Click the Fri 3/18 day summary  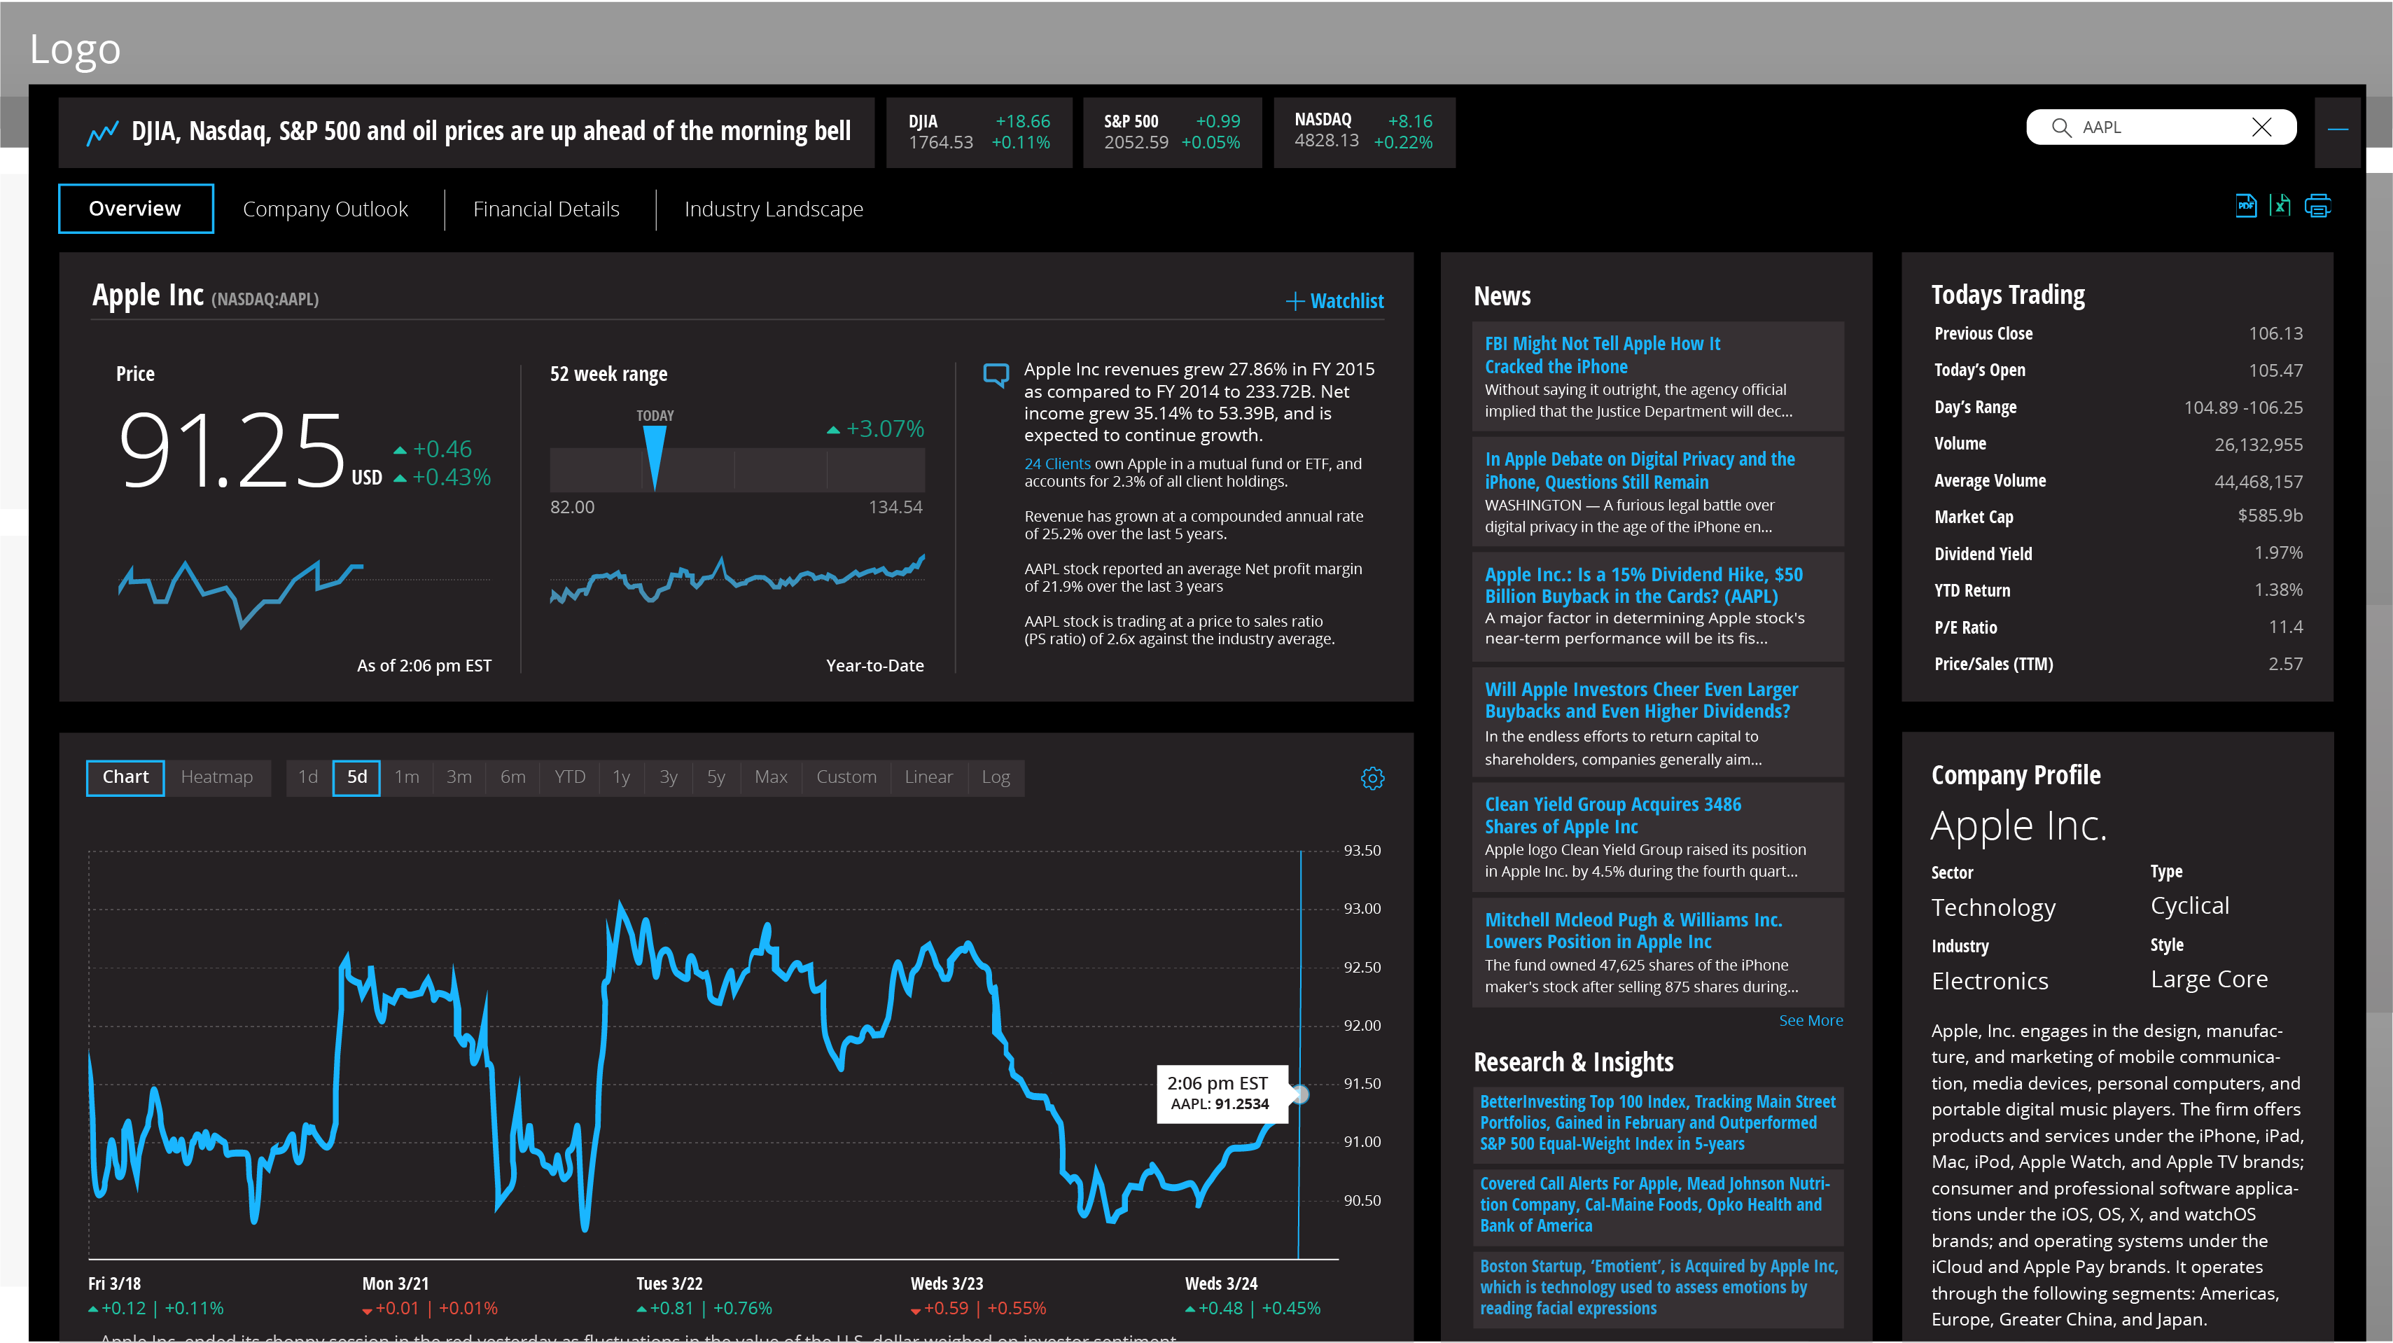coord(155,1297)
